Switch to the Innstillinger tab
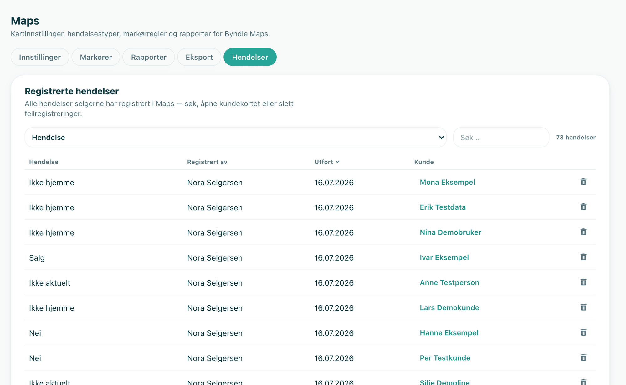Viewport: 626px width, 385px height. pos(40,57)
